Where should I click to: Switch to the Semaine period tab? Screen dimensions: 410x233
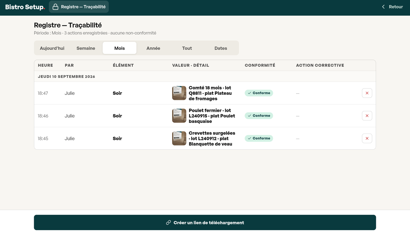click(86, 48)
